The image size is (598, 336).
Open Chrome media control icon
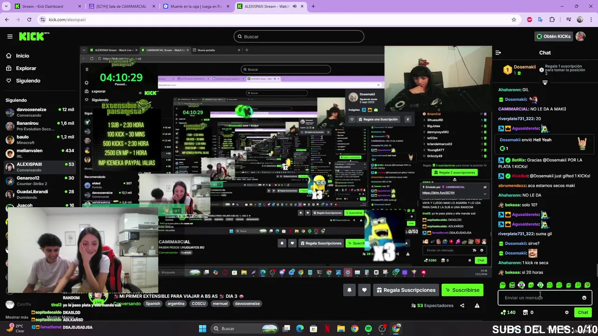point(569,20)
